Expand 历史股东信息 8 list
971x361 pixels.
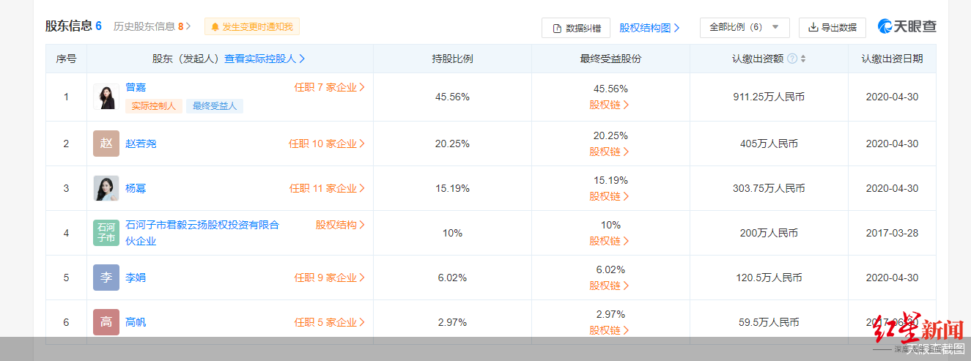(x=152, y=26)
